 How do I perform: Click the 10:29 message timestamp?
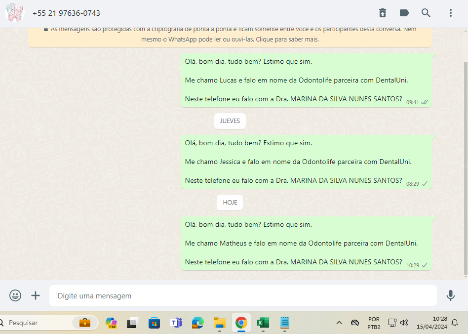pyautogui.click(x=413, y=266)
